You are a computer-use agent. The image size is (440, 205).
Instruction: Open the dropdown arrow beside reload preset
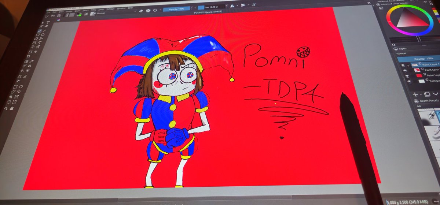(x=161, y=10)
